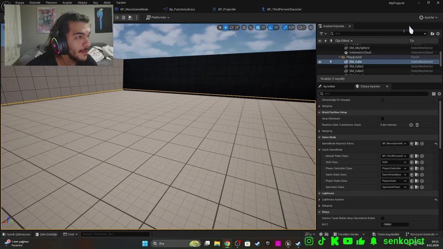Browse to Player Controller Class asset
Image resolution: width=443 pixels, height=249 pixels.
click(x=417, y=168)
